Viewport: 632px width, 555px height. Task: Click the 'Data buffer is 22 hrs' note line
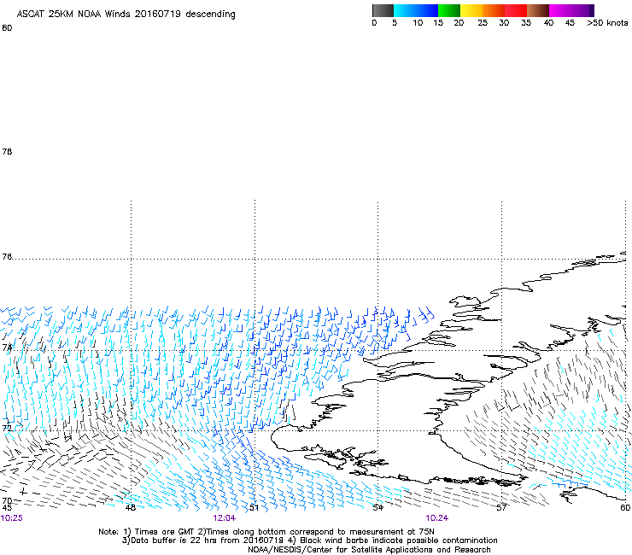309,540
